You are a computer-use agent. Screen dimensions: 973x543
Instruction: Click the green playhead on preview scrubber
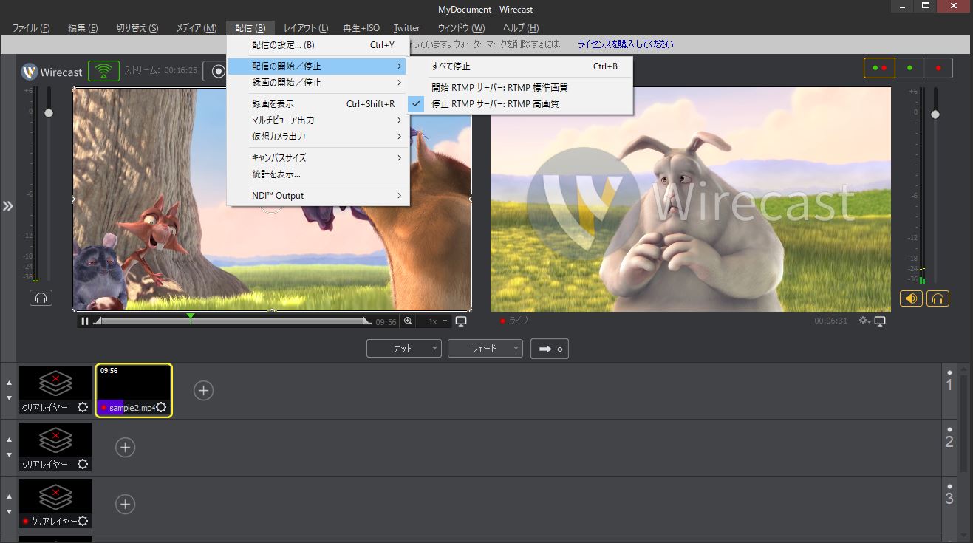pyautogui.click(x=191, y=318)
